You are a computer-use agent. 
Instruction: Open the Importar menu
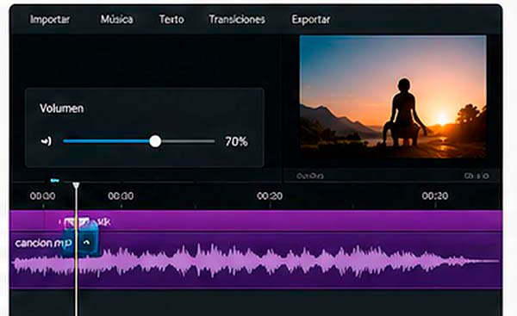coord(50,20)
